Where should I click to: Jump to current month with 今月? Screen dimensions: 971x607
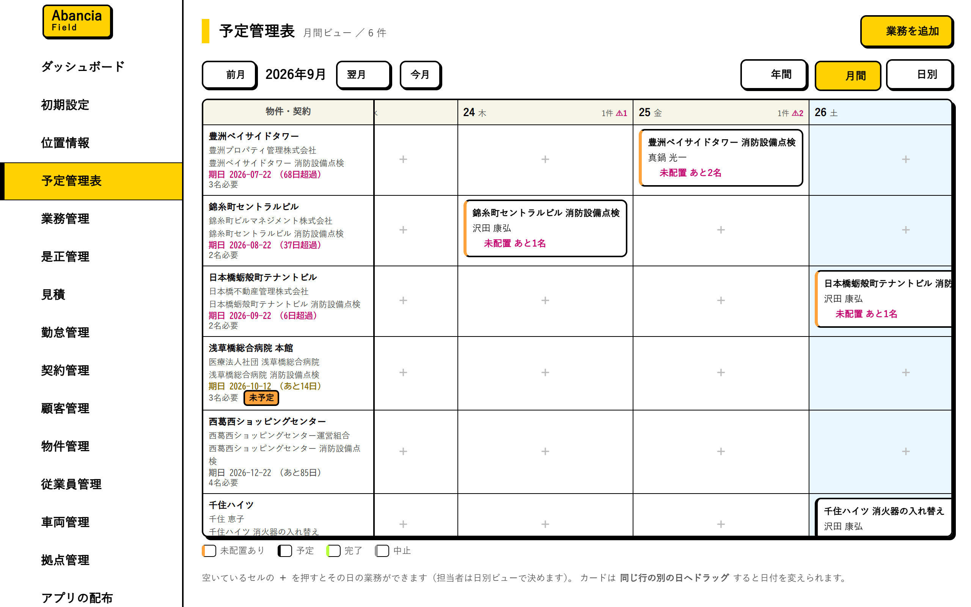421,75
